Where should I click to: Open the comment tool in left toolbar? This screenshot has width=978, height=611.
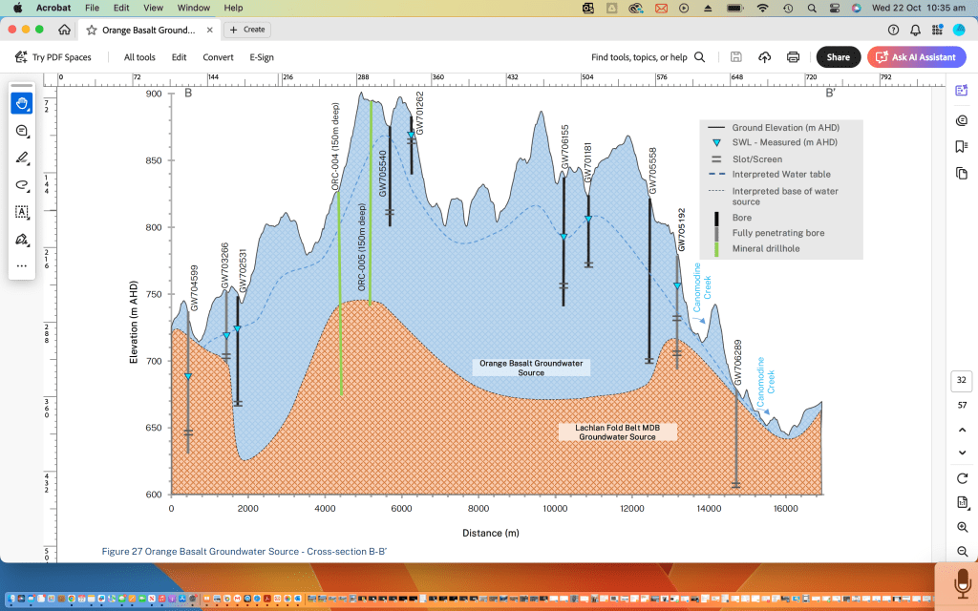tap(22, 131)
